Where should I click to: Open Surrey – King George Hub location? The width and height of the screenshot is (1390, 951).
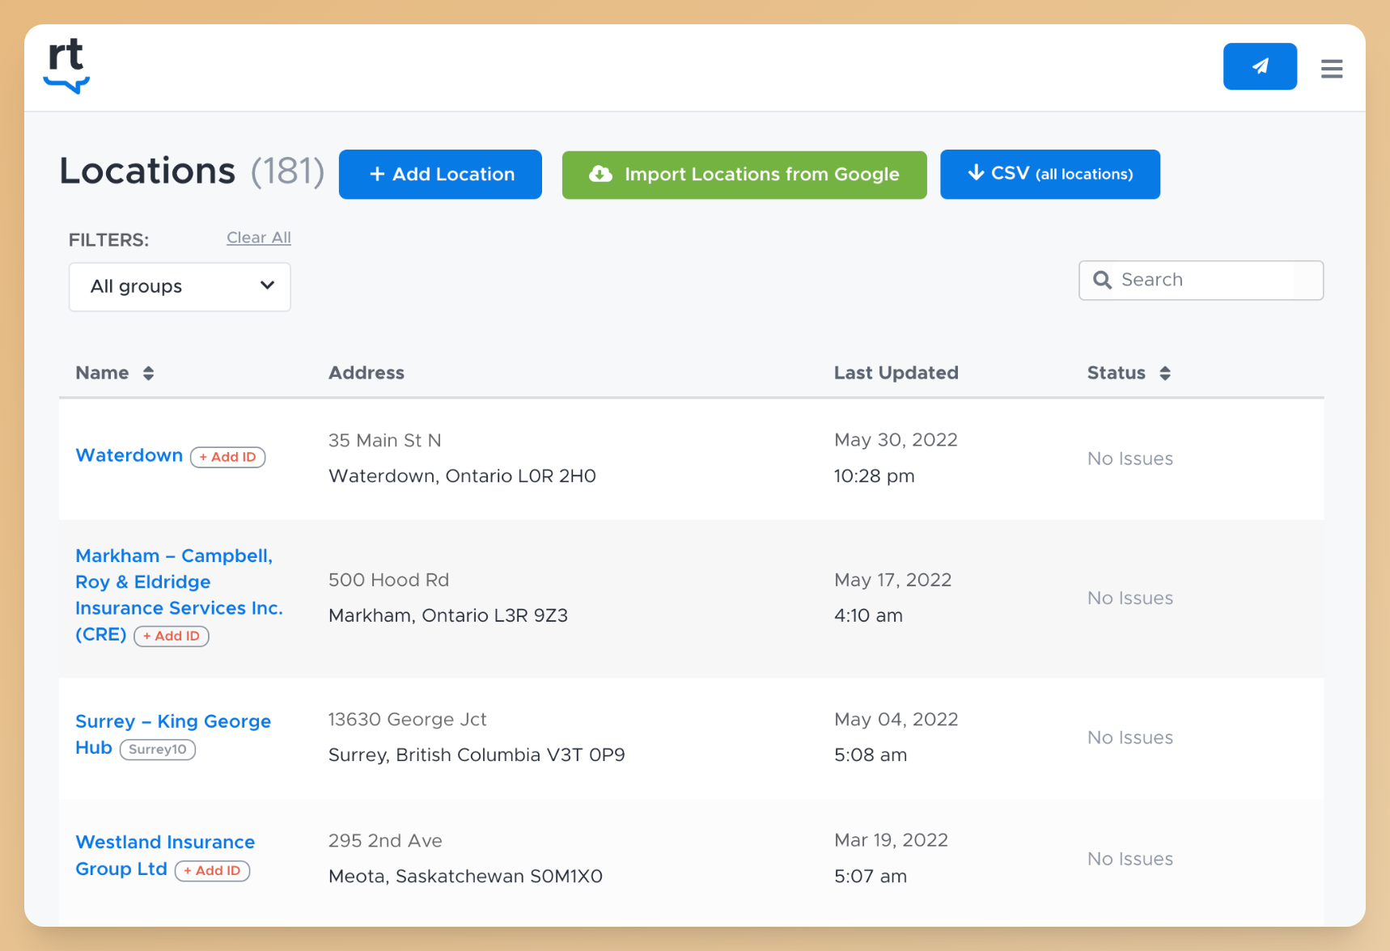click(x=172, y=721)
